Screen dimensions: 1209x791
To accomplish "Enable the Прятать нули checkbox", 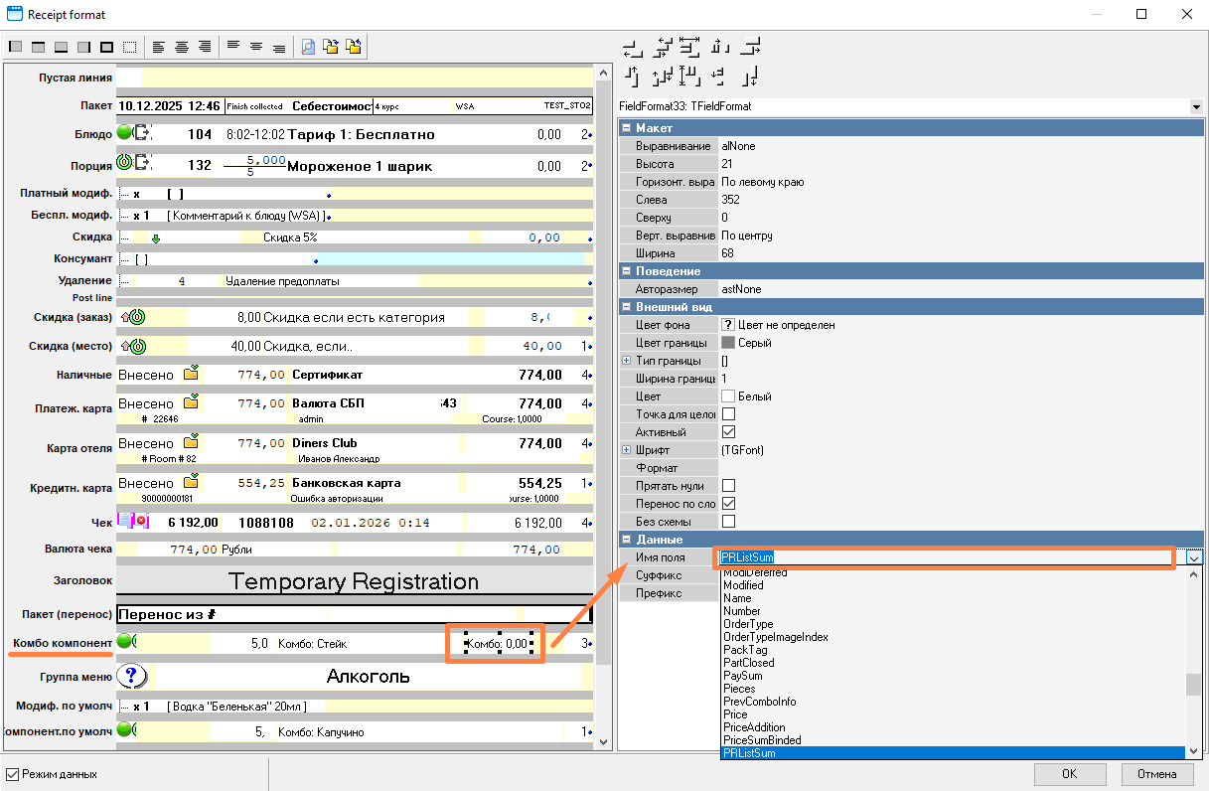I will [728, 486].
